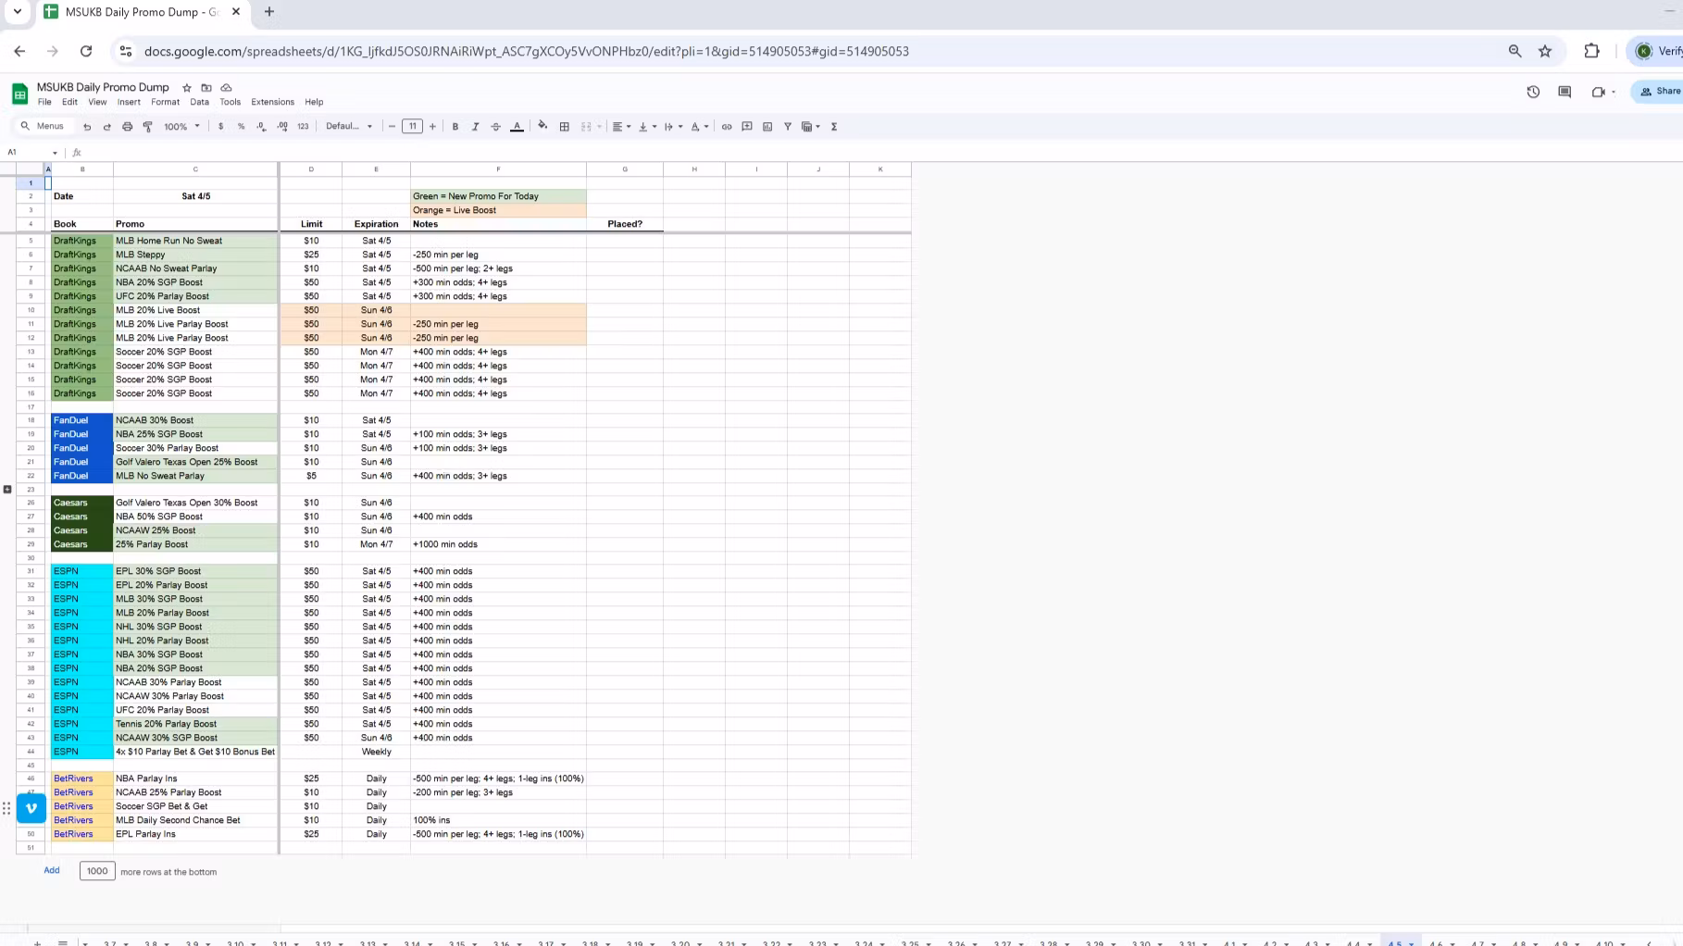Open version history clock icon

pyautogui.click(x=1533, y=92)
